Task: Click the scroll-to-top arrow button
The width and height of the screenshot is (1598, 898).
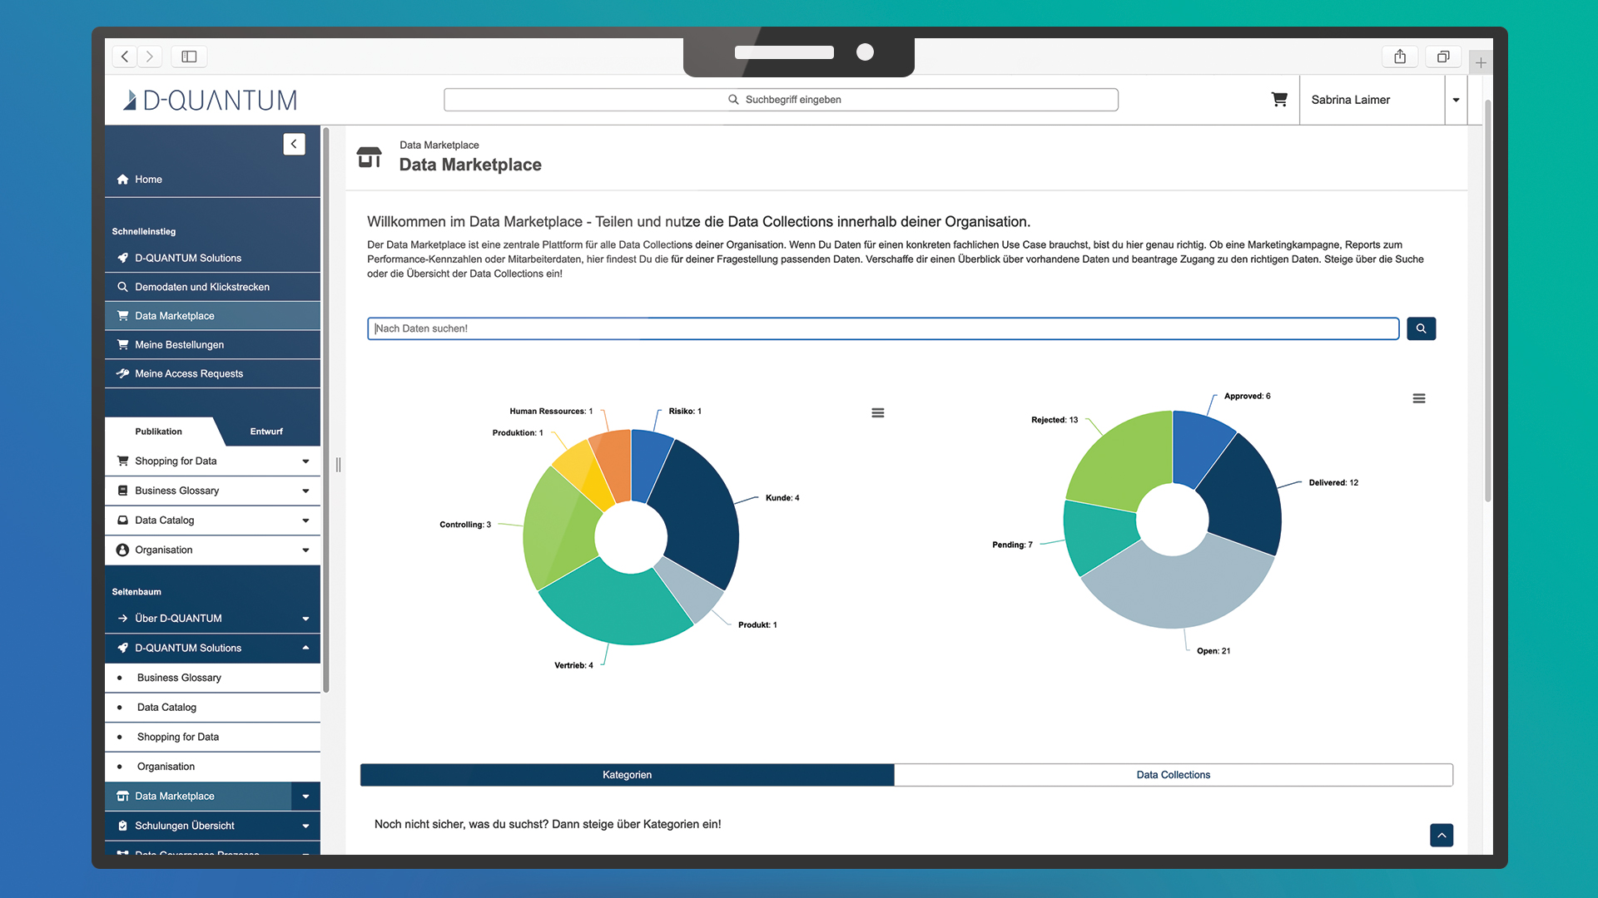Action: click(1441, 835)
